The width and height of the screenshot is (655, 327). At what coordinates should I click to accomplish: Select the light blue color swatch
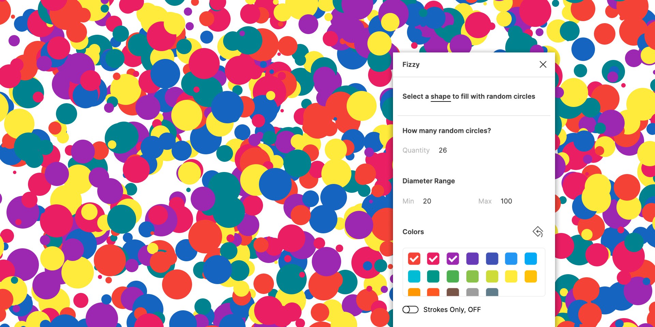(530, 259)
